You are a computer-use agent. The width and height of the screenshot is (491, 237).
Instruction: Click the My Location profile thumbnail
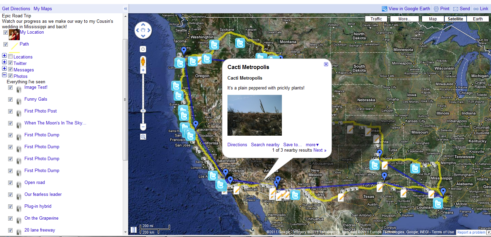coord(14,35)
